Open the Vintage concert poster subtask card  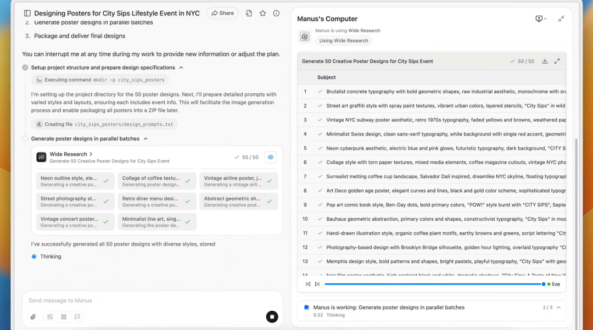tap(75, 222)
